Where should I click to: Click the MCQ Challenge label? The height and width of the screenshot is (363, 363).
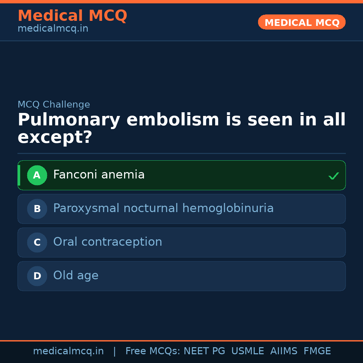click(x=54, y=105)
